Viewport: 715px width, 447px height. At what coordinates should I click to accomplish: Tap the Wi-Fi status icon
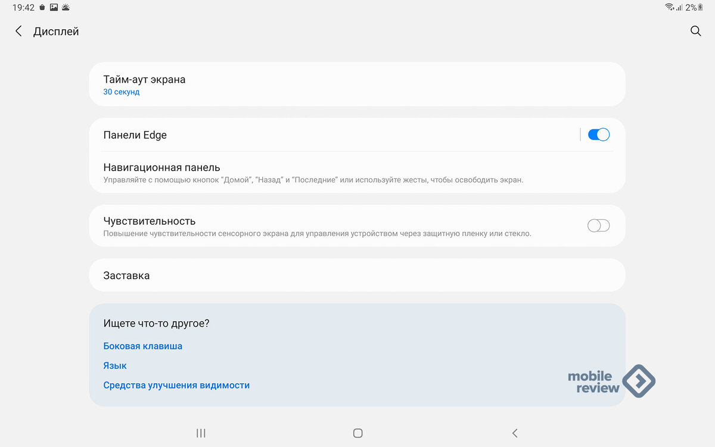670,7
